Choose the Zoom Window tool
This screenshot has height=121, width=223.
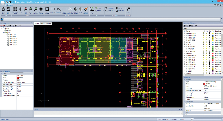click(x=35, y=11)
